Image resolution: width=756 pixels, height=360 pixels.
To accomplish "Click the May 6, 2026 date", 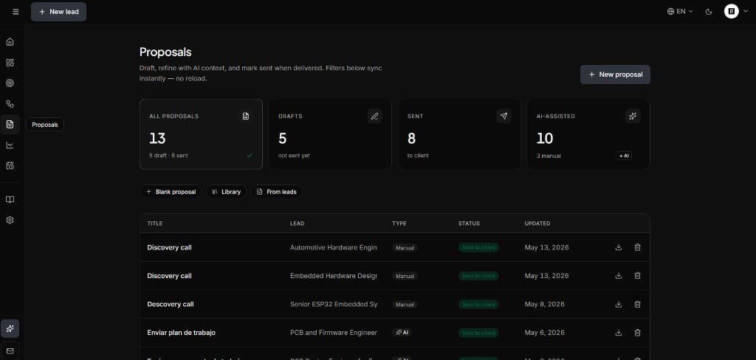I will tap(544, 333).
